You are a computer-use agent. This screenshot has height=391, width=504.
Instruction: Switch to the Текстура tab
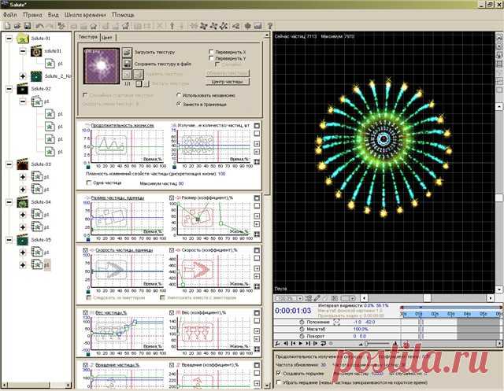tap(87, 37)
